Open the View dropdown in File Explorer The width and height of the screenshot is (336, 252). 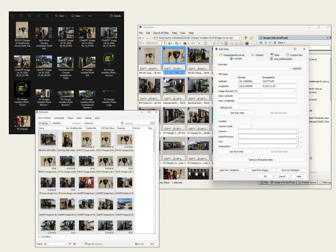(77, 16)
